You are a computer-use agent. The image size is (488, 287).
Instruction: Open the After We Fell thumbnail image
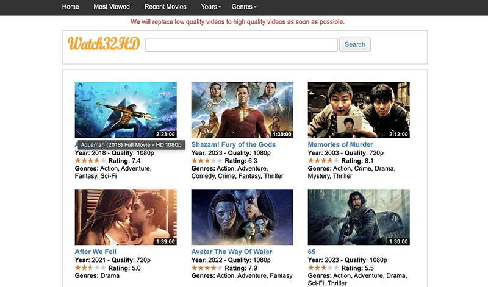click(x=126, y=217)
